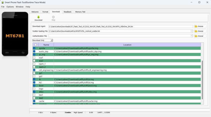Click folder icon beside Download-Agent choose

coord(196,26)
